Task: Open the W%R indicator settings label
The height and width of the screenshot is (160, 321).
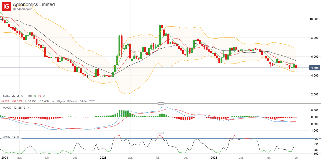Action: tap(6, 137)
